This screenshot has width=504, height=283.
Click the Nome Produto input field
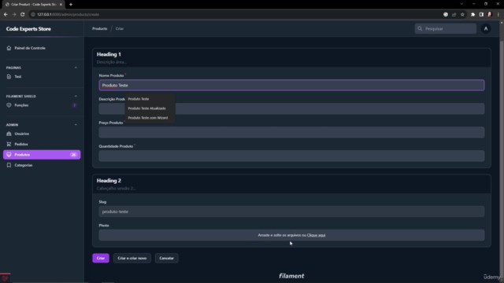click(x=291, y=86)
